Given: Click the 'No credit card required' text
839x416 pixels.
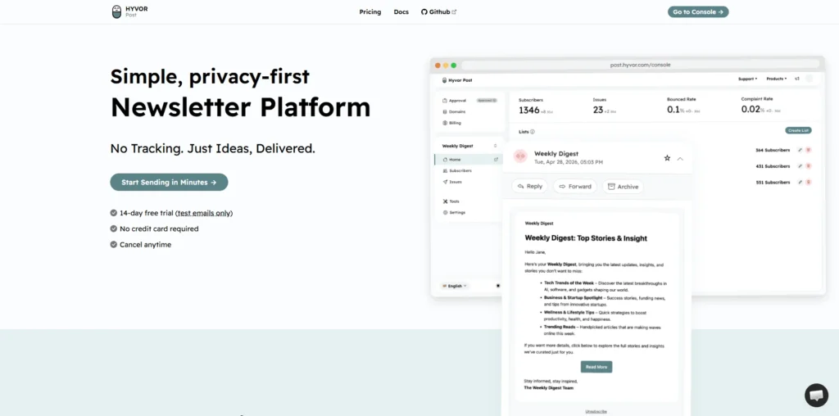Looking at the screenshot, I should pyautogui.click(x=159, y=228).
